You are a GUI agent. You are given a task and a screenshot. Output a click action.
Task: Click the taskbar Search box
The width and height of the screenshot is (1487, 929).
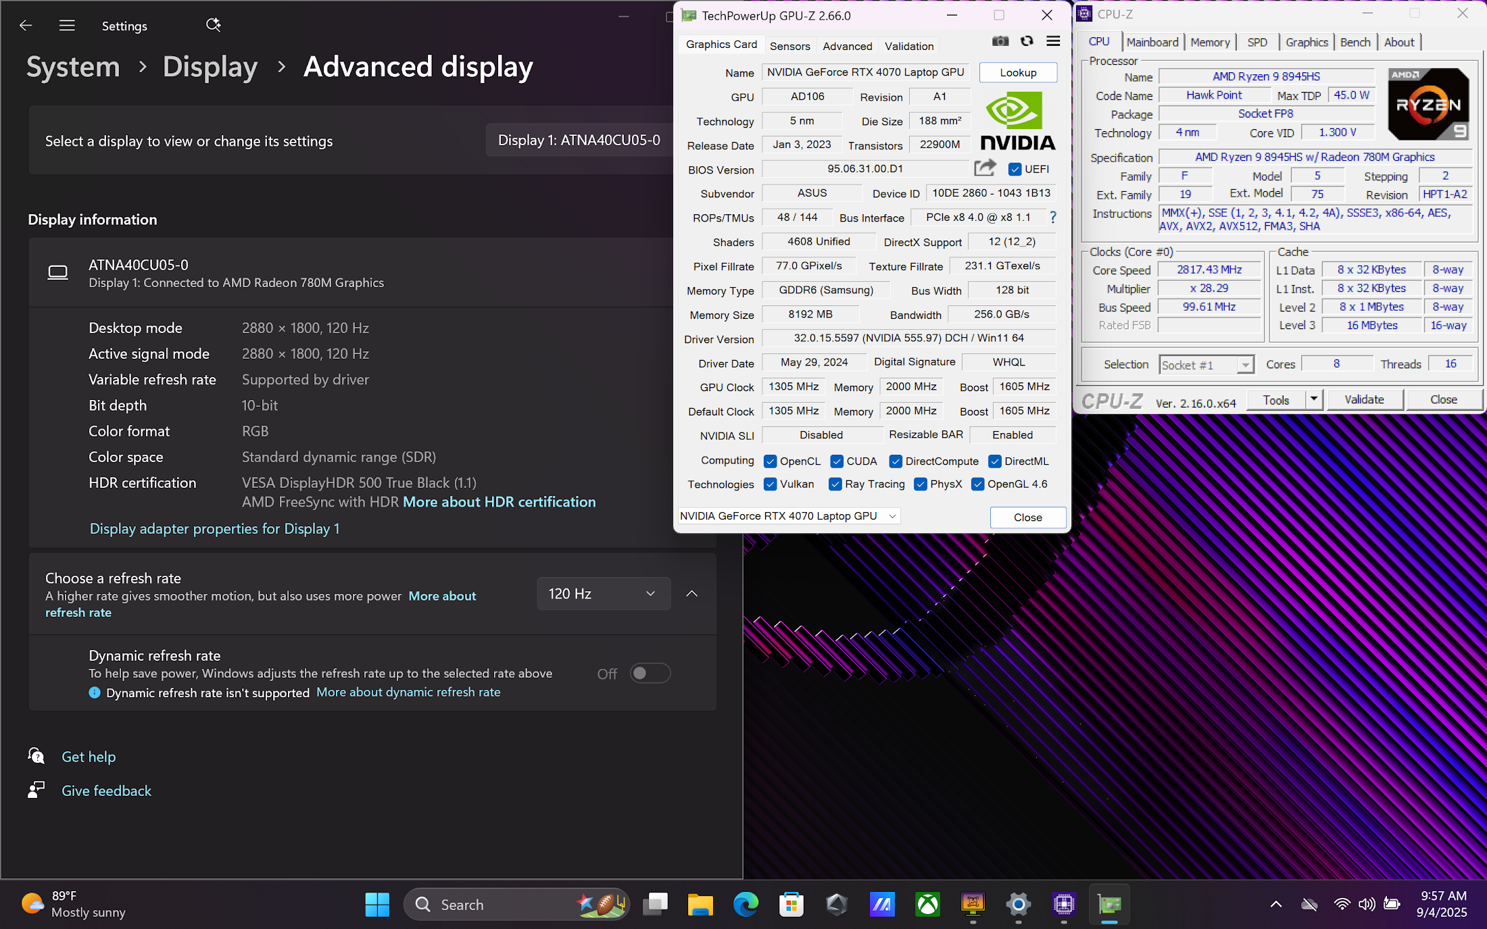coord(516,904)
